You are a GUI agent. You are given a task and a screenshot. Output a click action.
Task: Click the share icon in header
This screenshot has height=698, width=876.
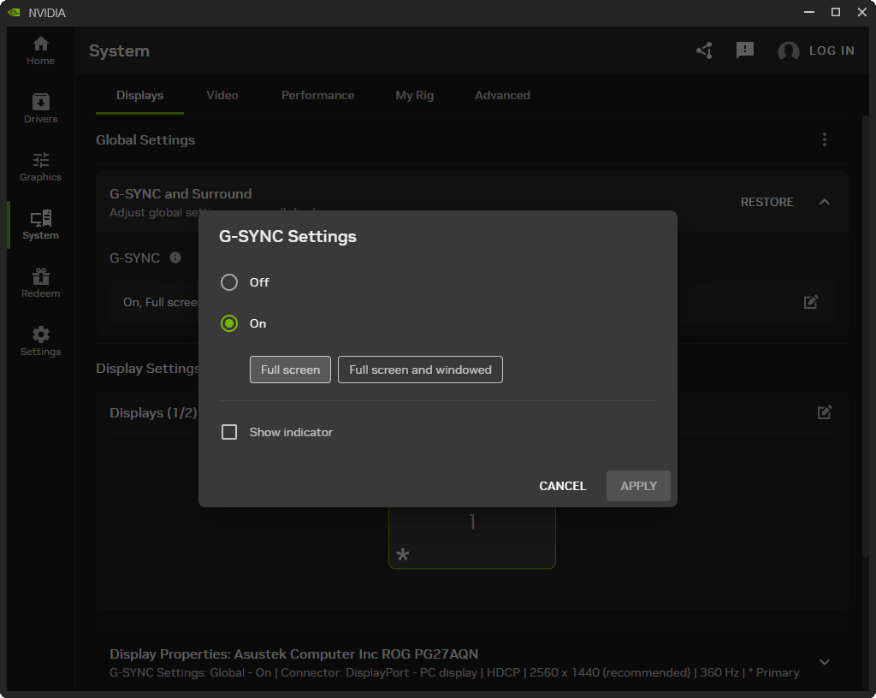[x=704, y=50]
